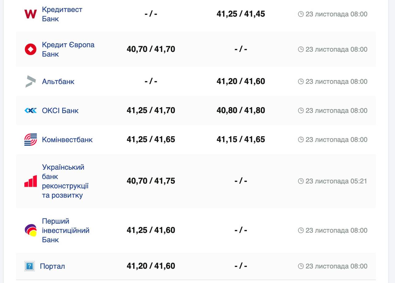Screen dimensions: 395x283
Task: Visit the Перший інвестиційний Банк link
Action: 65,230
